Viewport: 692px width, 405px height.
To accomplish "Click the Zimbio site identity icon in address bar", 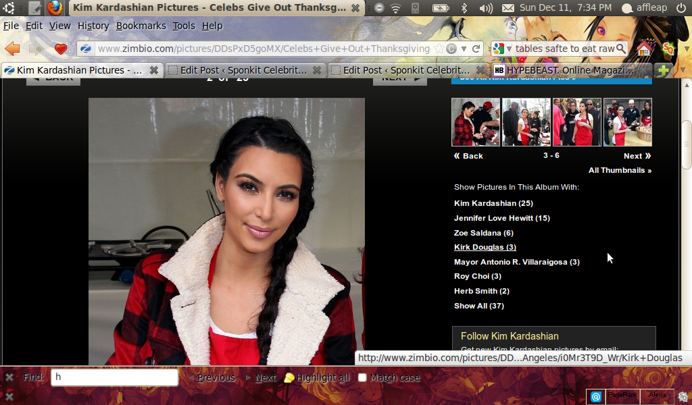I will click(86, 49).
